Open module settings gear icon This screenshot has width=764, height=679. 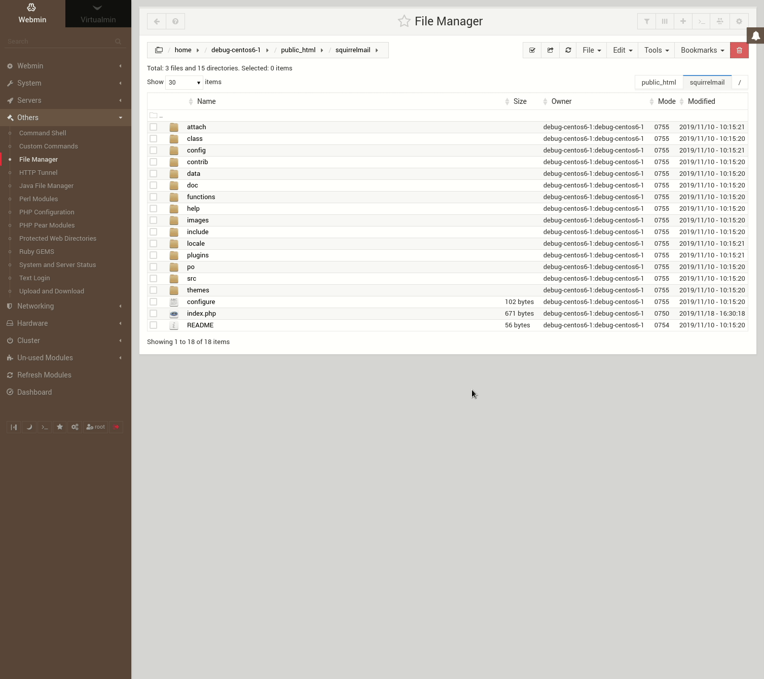point(739,21)
